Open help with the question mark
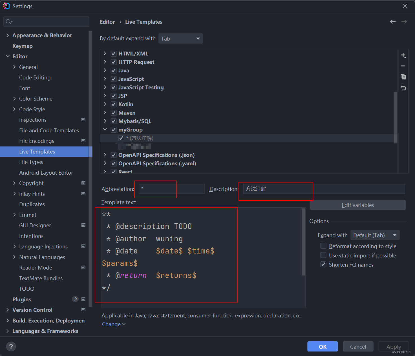 coord(11,346)
